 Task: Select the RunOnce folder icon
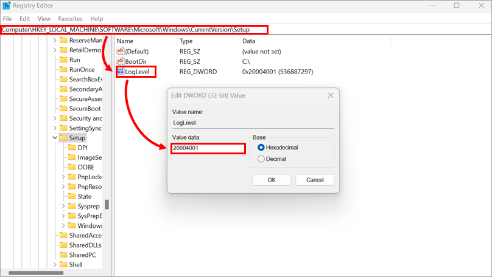coord(63,70)
